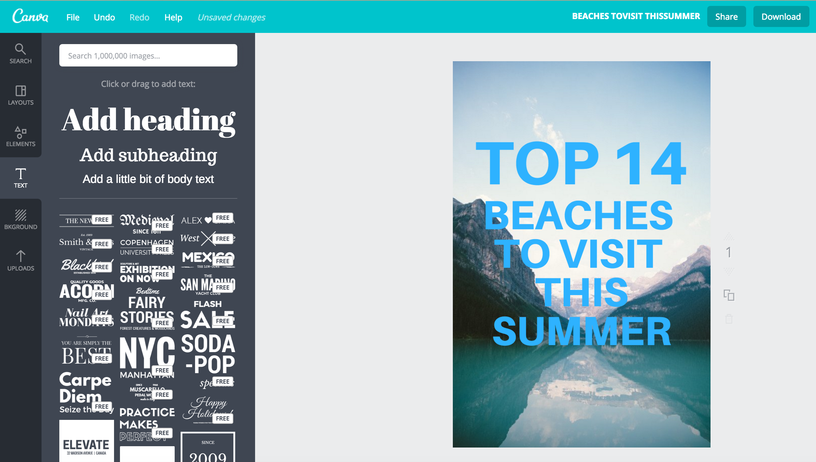
Task: Click Redo in the top bar
Action: [x=139, y=17]
